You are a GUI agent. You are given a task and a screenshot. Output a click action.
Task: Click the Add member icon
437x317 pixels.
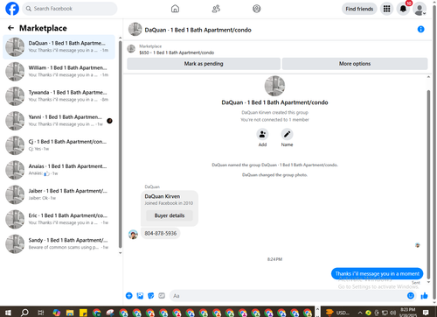(x=262, y=134)
